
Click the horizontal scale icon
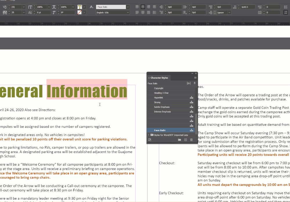click(54, 7)
